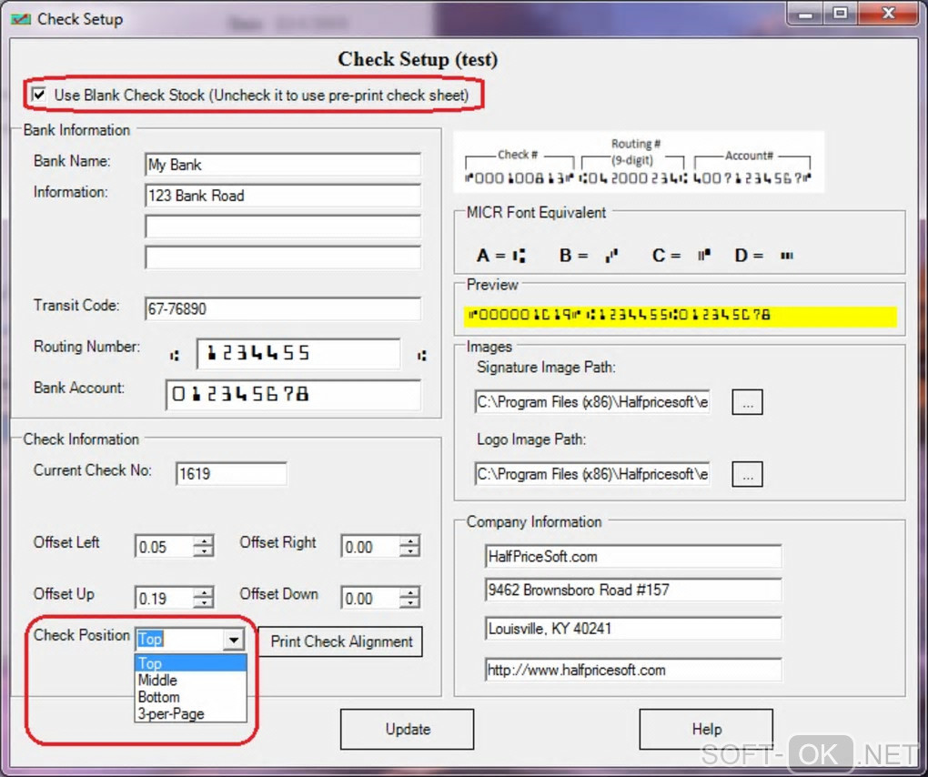Click the Bank Account field
The image size is (928, 777).
pos(293,394)
